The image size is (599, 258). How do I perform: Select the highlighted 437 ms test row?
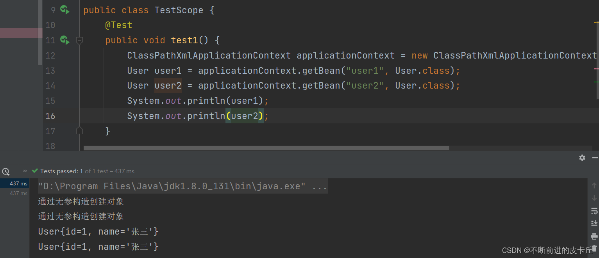click(x=14, y=183)
